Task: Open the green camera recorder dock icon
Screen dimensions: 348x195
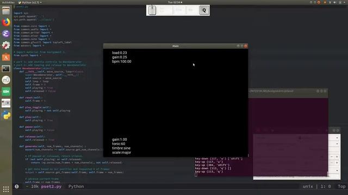Action: click(x=6, y=92)
